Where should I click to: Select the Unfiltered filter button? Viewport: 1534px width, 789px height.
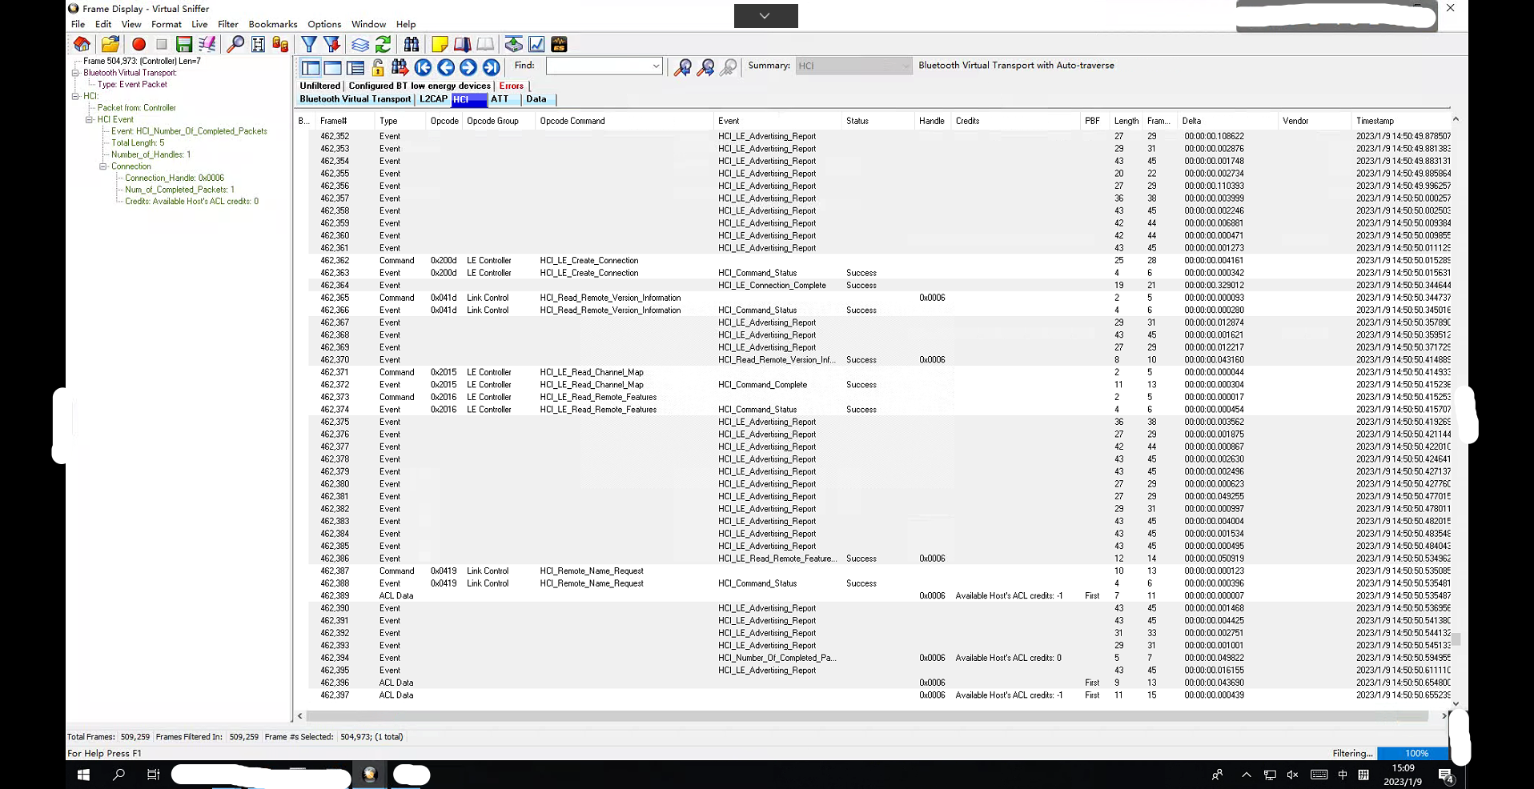click(319, 86)
